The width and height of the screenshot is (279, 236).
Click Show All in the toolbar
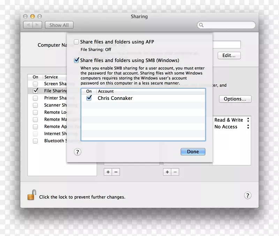coord(59,25)
